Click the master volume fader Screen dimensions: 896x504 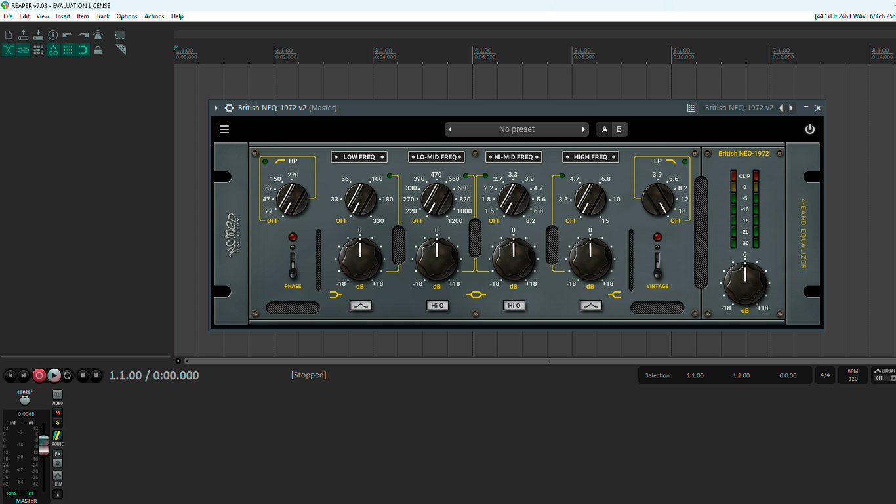tap(43, 445)
